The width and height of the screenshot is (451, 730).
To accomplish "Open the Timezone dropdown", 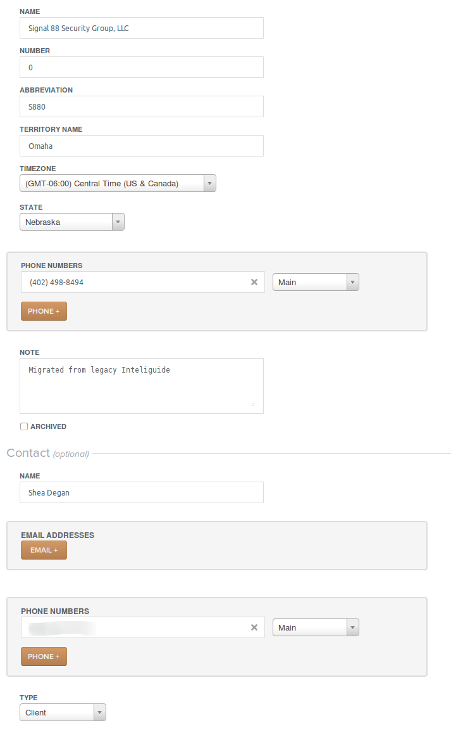I will tap(118, 183).
